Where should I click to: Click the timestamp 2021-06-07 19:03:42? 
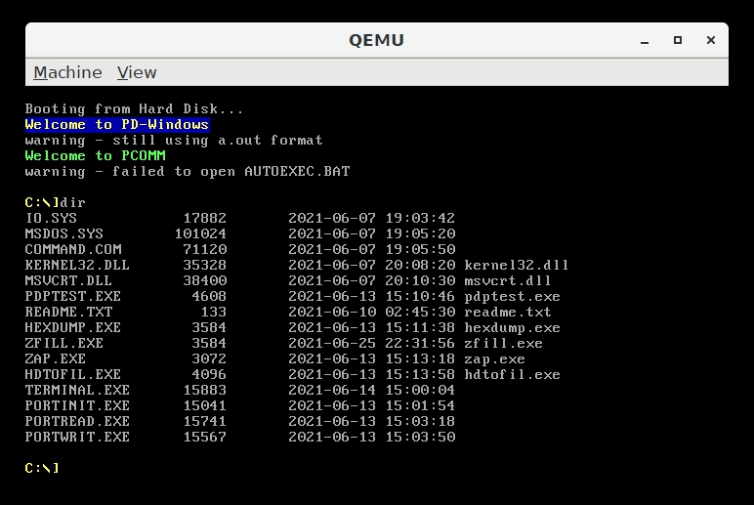coord(372,219)
